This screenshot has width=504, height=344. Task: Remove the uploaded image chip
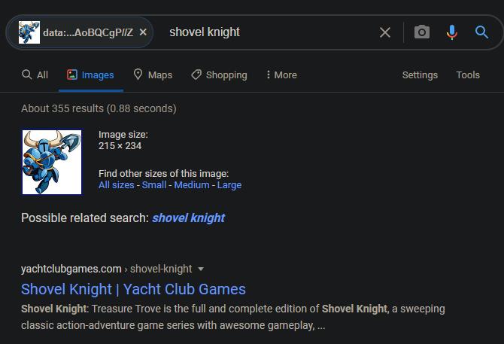(x=144, y=32)
